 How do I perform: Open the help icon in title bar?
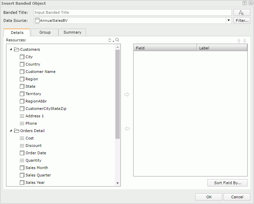coord(245,3)
